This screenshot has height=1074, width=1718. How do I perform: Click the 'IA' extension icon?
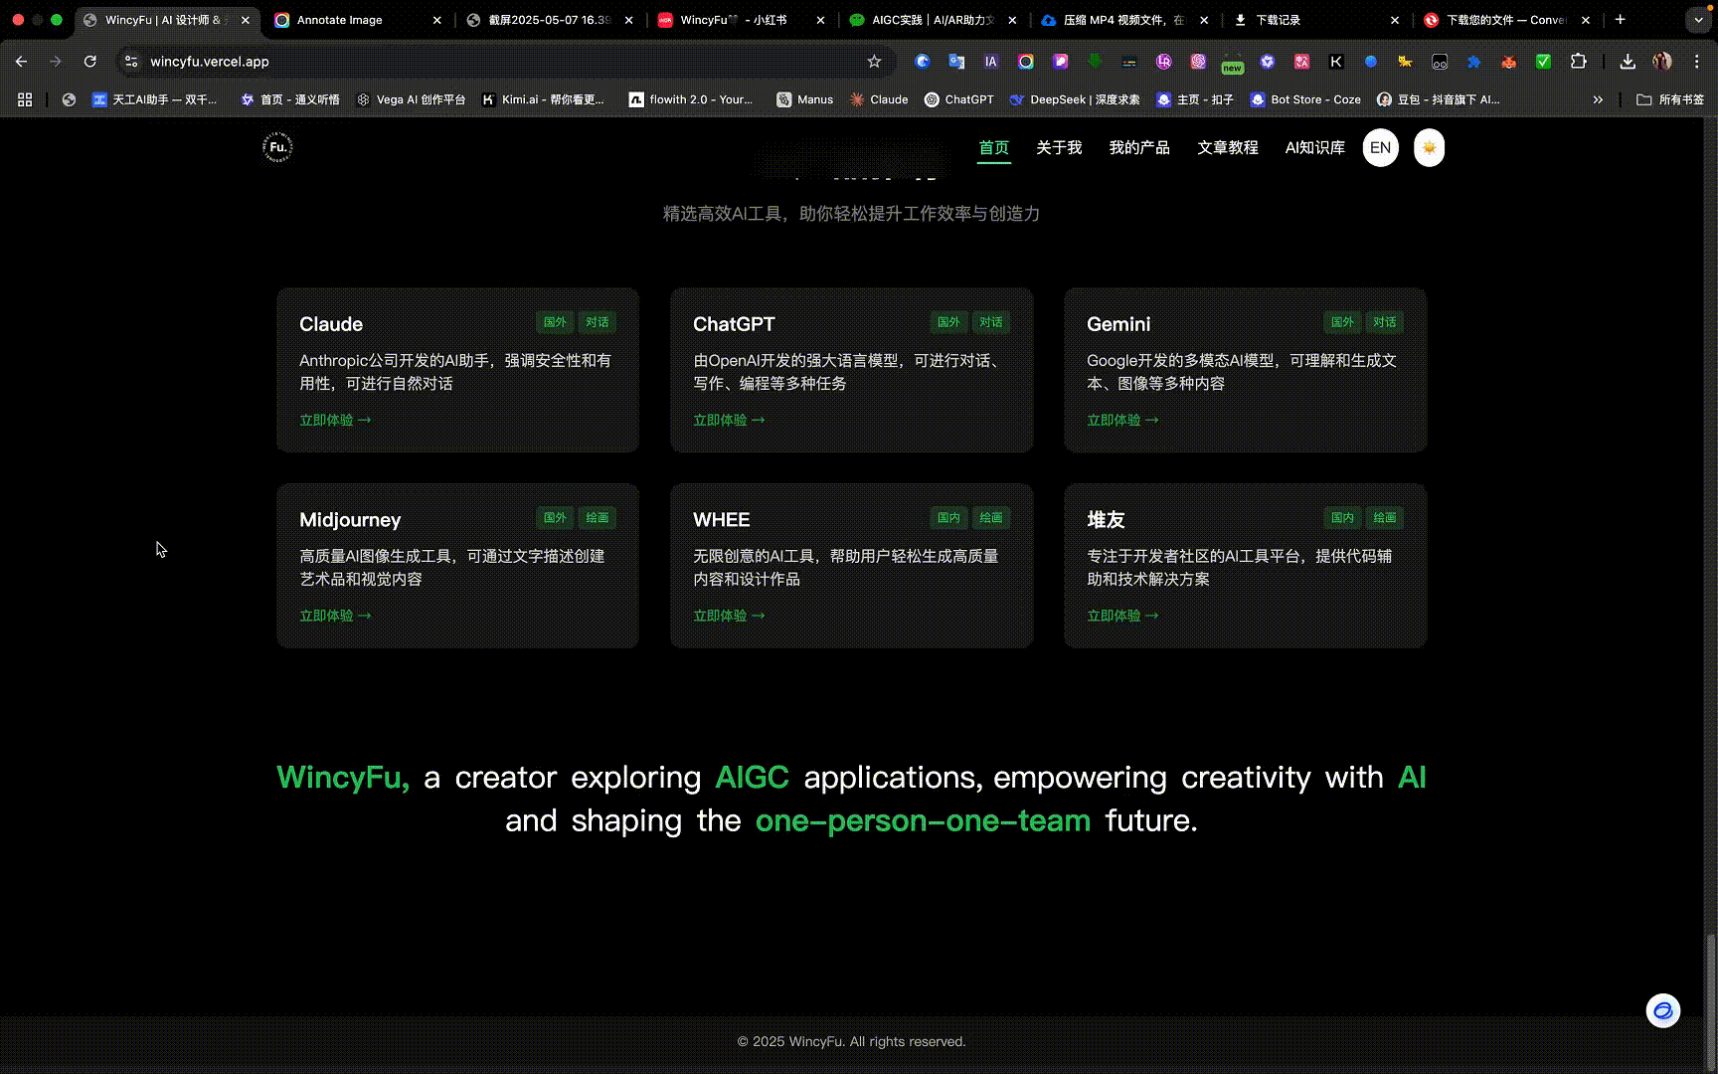coord(991,62)
